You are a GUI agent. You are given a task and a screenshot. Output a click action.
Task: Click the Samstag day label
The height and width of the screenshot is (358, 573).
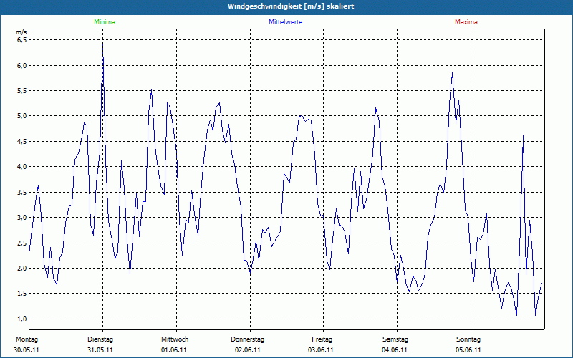click(395, 339)
